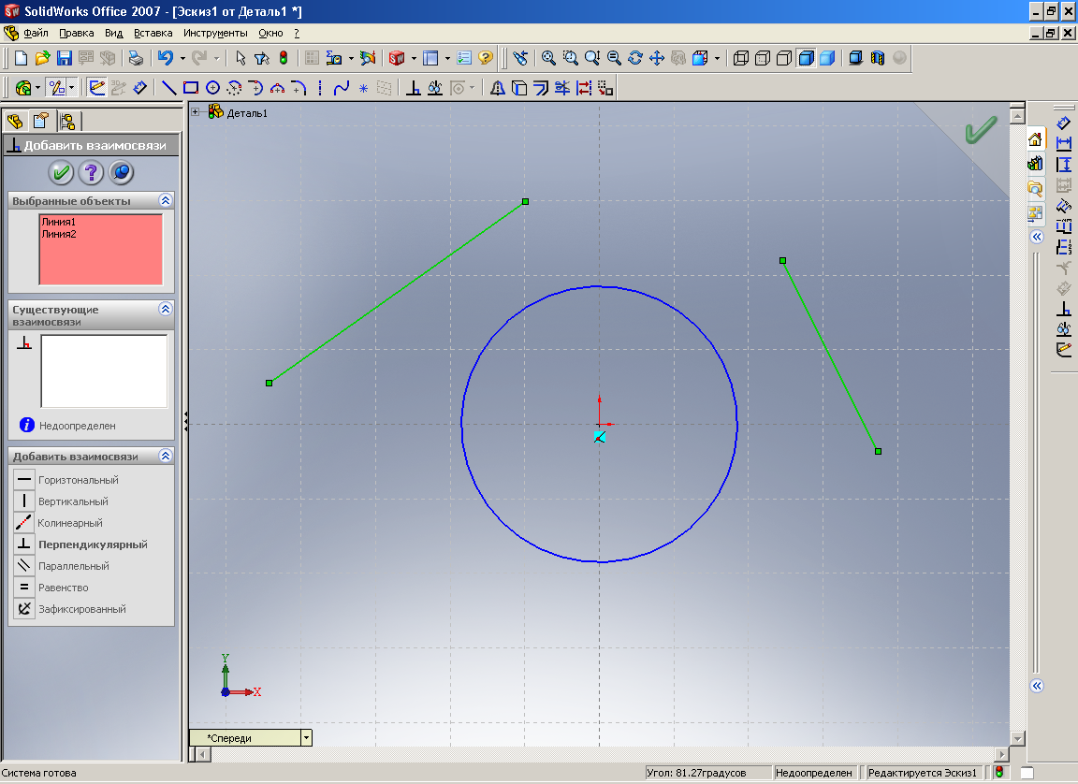Screen dimensions: 1078x784
Task: Open the *Спереди view orientation dropdown
Action: pyautogui.click(x=306, y=737)
